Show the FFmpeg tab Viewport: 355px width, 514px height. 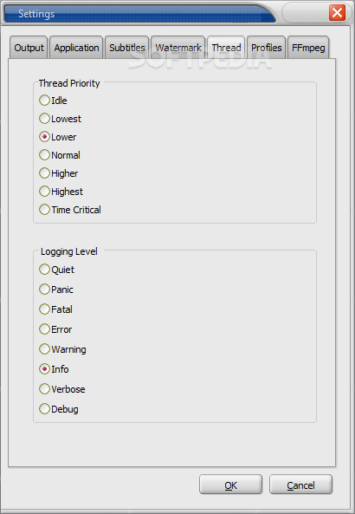308,48
